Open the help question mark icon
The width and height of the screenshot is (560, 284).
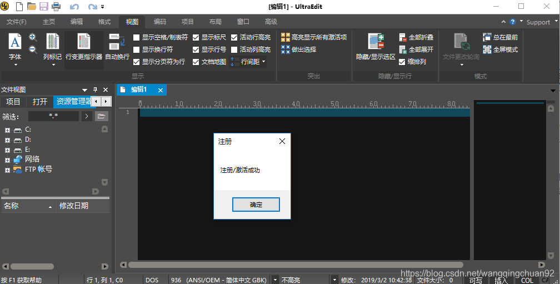[513, 22]
